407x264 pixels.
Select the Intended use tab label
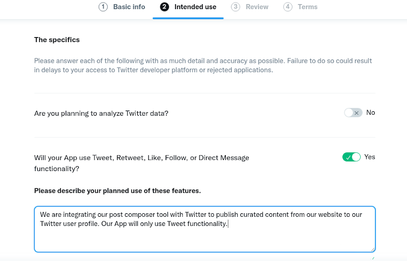(x=195, y=7)
